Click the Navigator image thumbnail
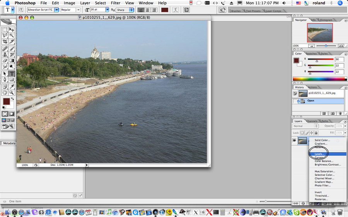Image resolution: width=348 pixels, height=217 pixels. [x=320, y=33]
